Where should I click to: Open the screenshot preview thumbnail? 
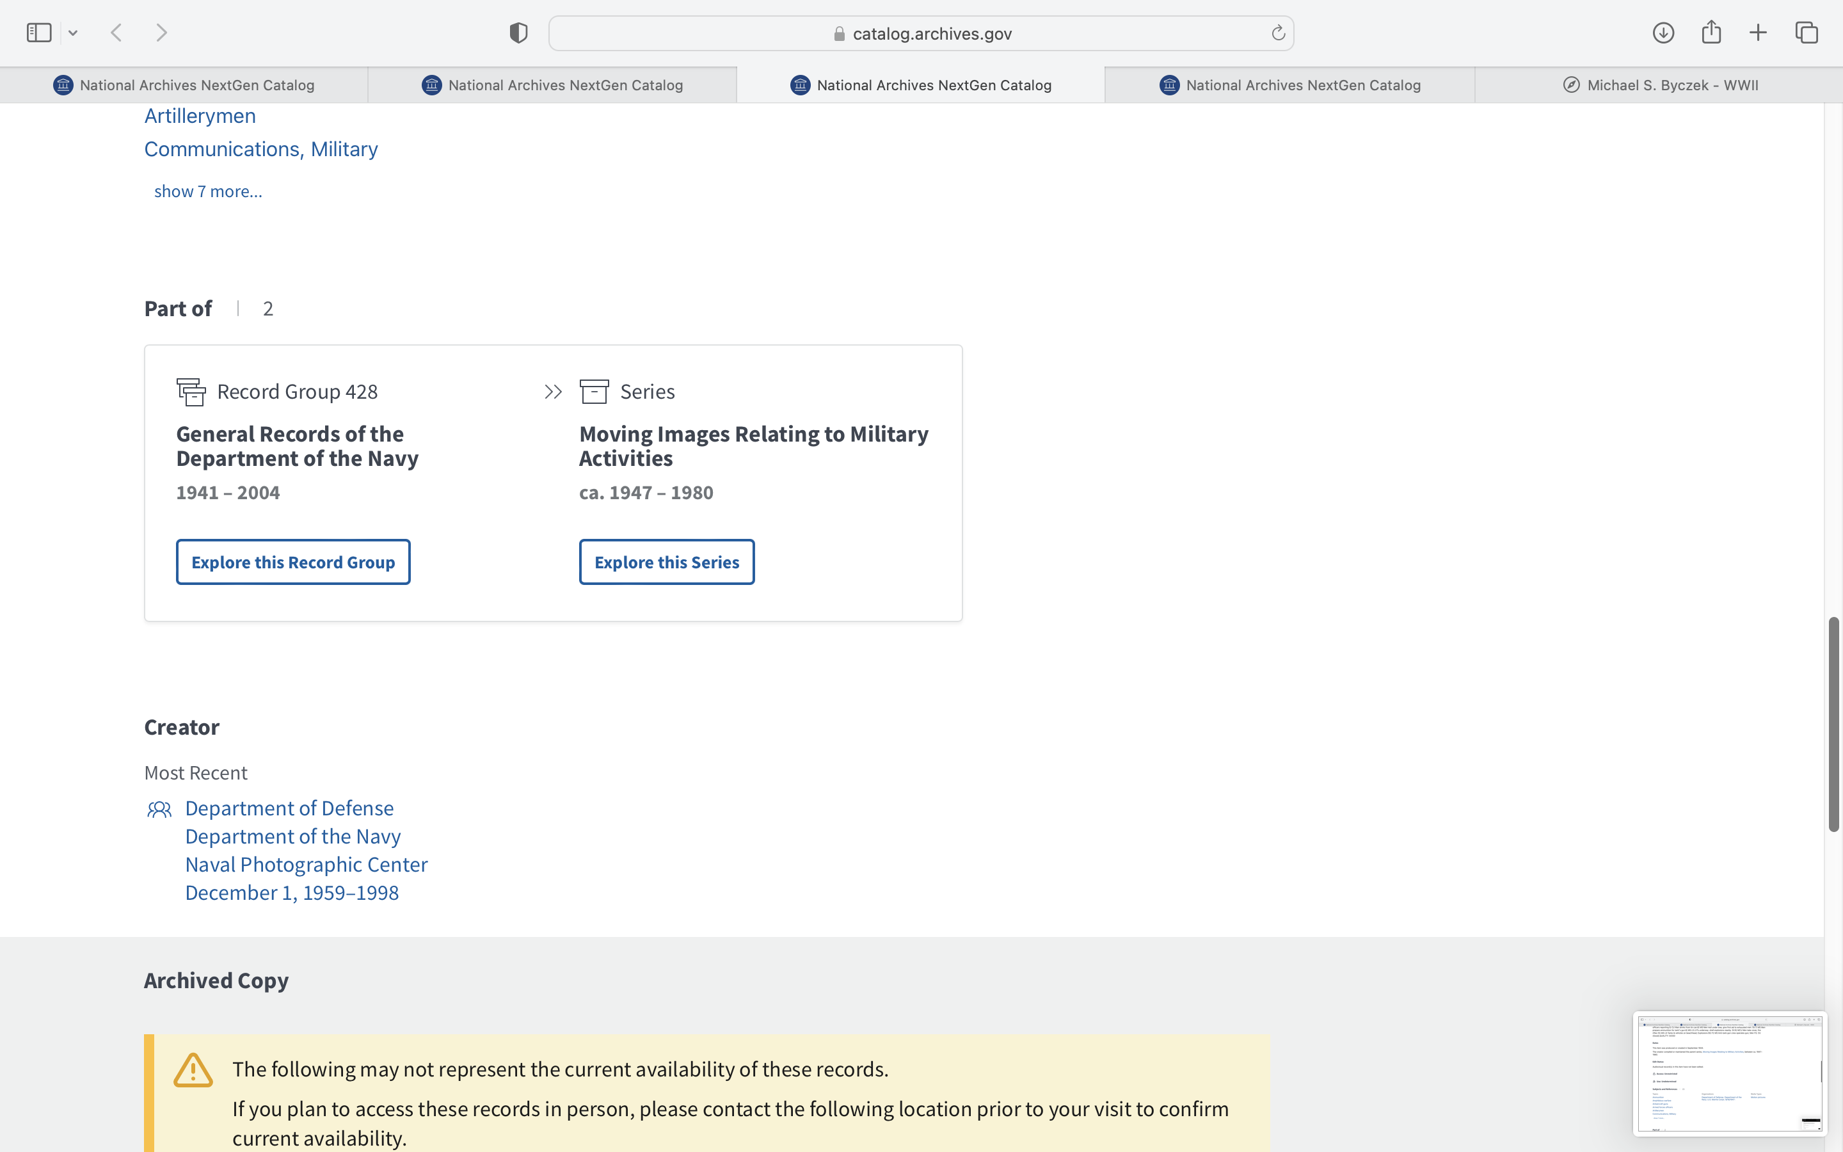pos(1728,1073)
